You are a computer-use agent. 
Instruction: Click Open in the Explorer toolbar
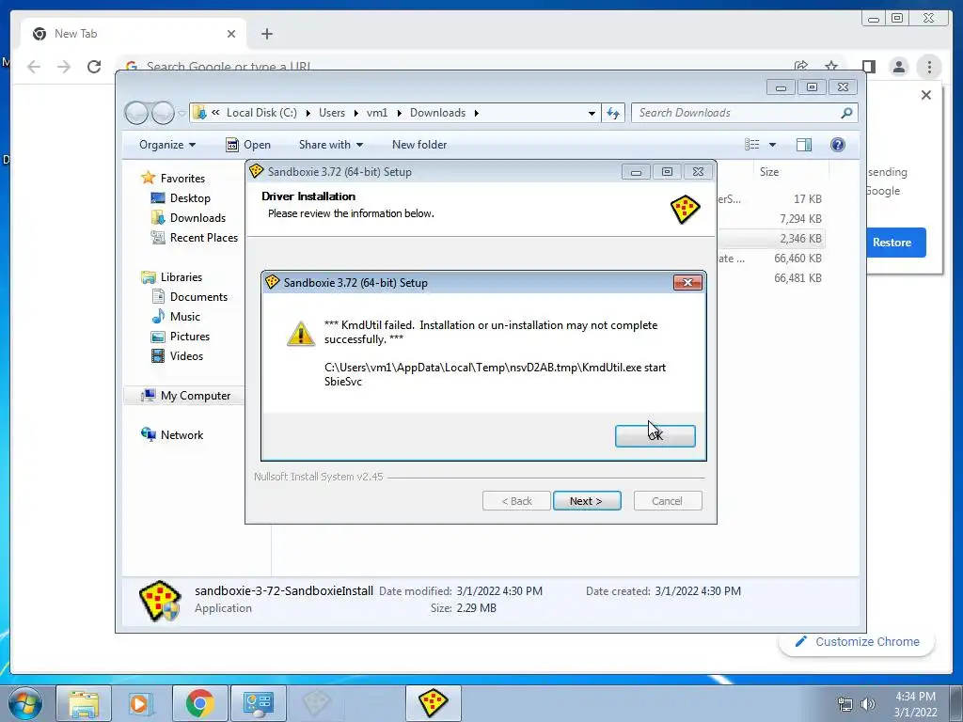pos(248,145)
